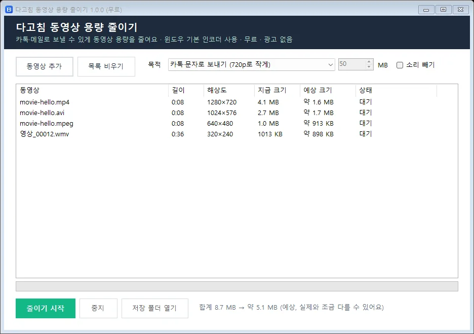
Task: Sort by the 예상 크기 column header
Action: (328, 90)
